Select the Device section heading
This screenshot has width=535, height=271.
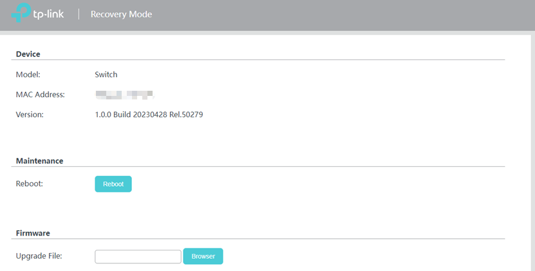pyautogui.click(x=28, y=54)
